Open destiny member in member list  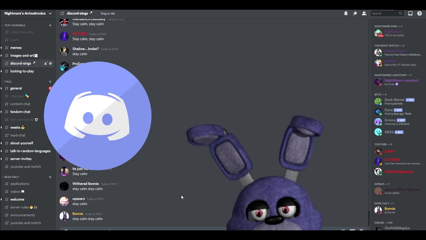[x=398, y=63]
